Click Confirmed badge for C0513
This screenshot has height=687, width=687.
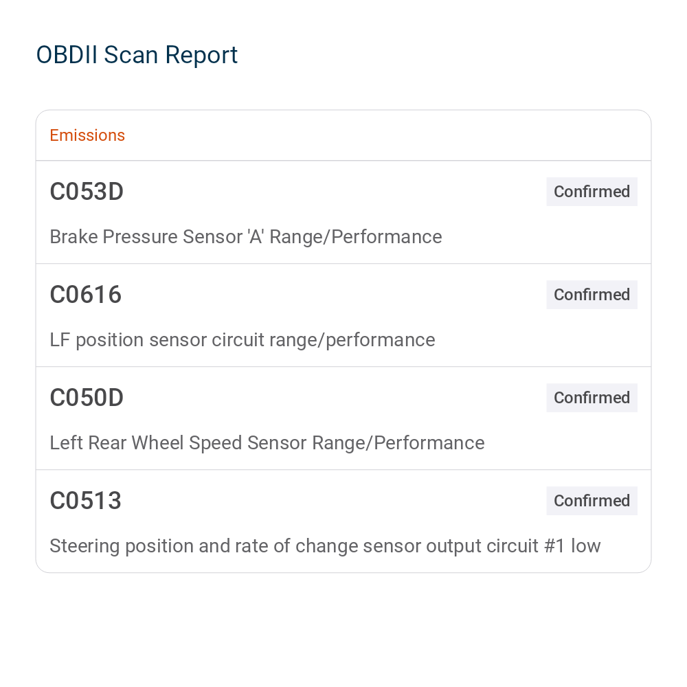[x=592, y=500]
